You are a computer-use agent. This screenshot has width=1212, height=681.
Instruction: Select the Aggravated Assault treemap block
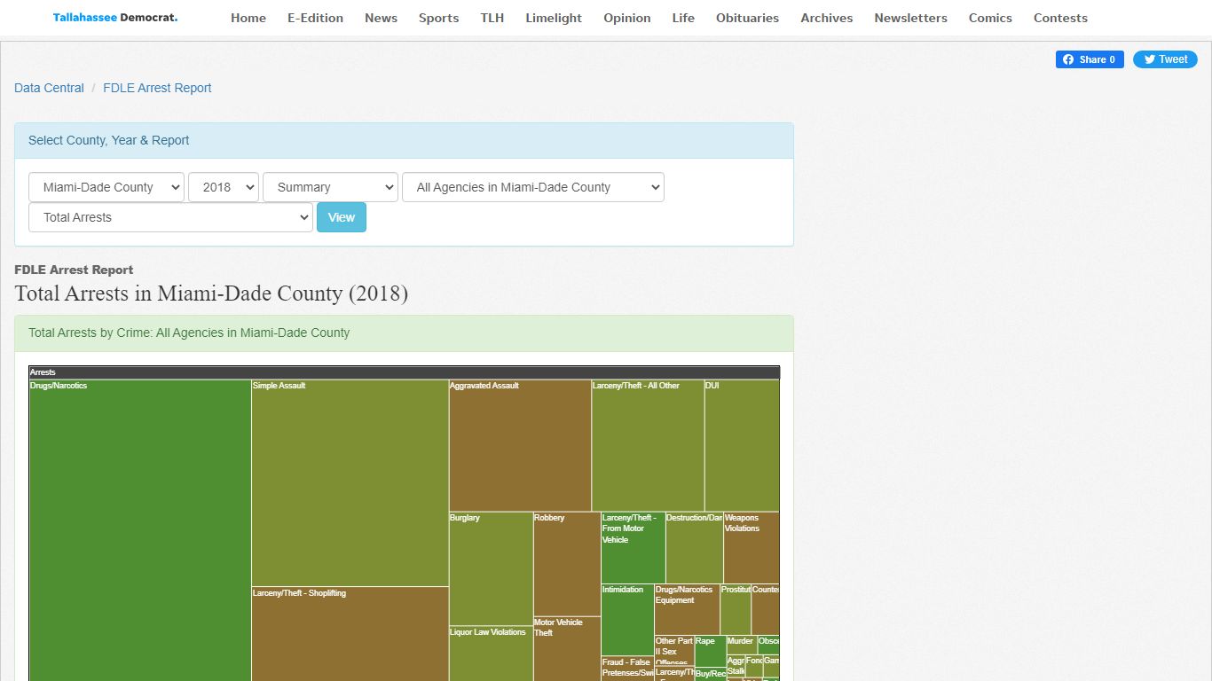(x=520, y=446)
